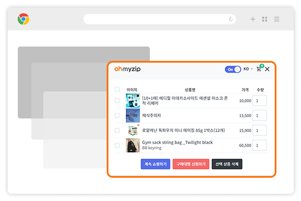Viewport: 301px width, 201px height.
Task: Click the mask pack product thumbnail
Action: (x=133, y=101)
